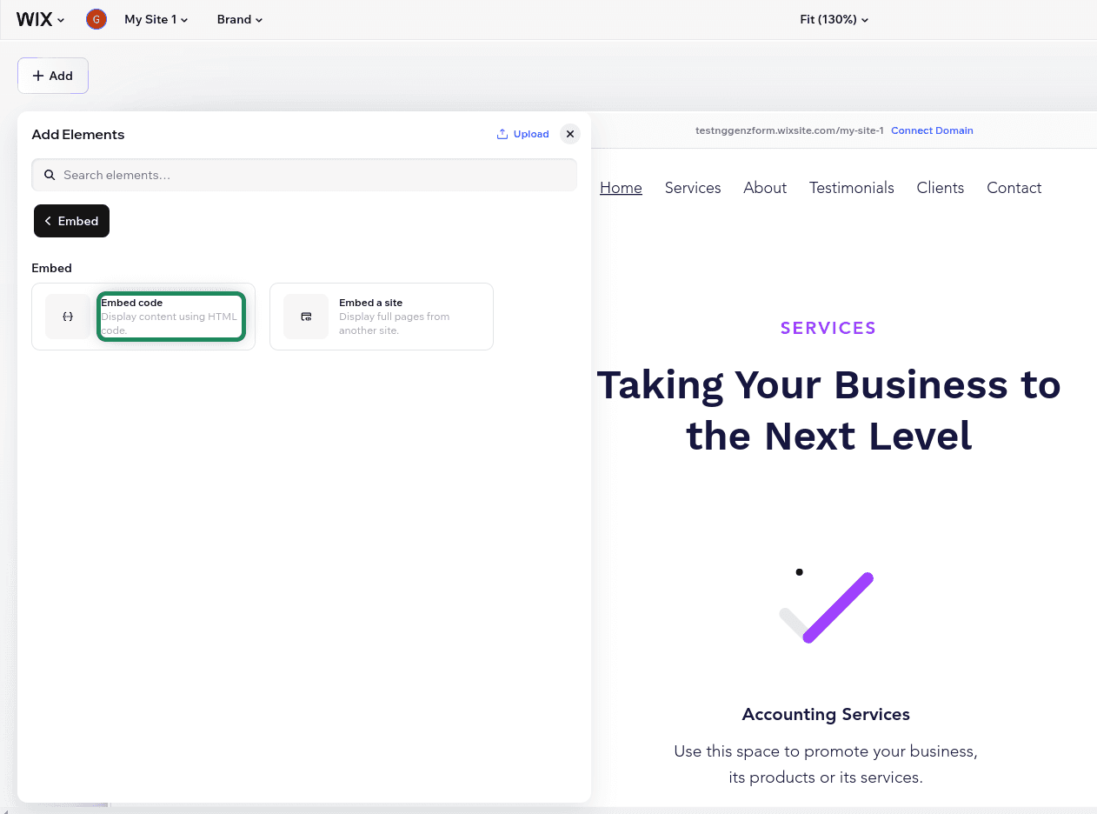Click the Embed a site icon

(x=306, y=317)
